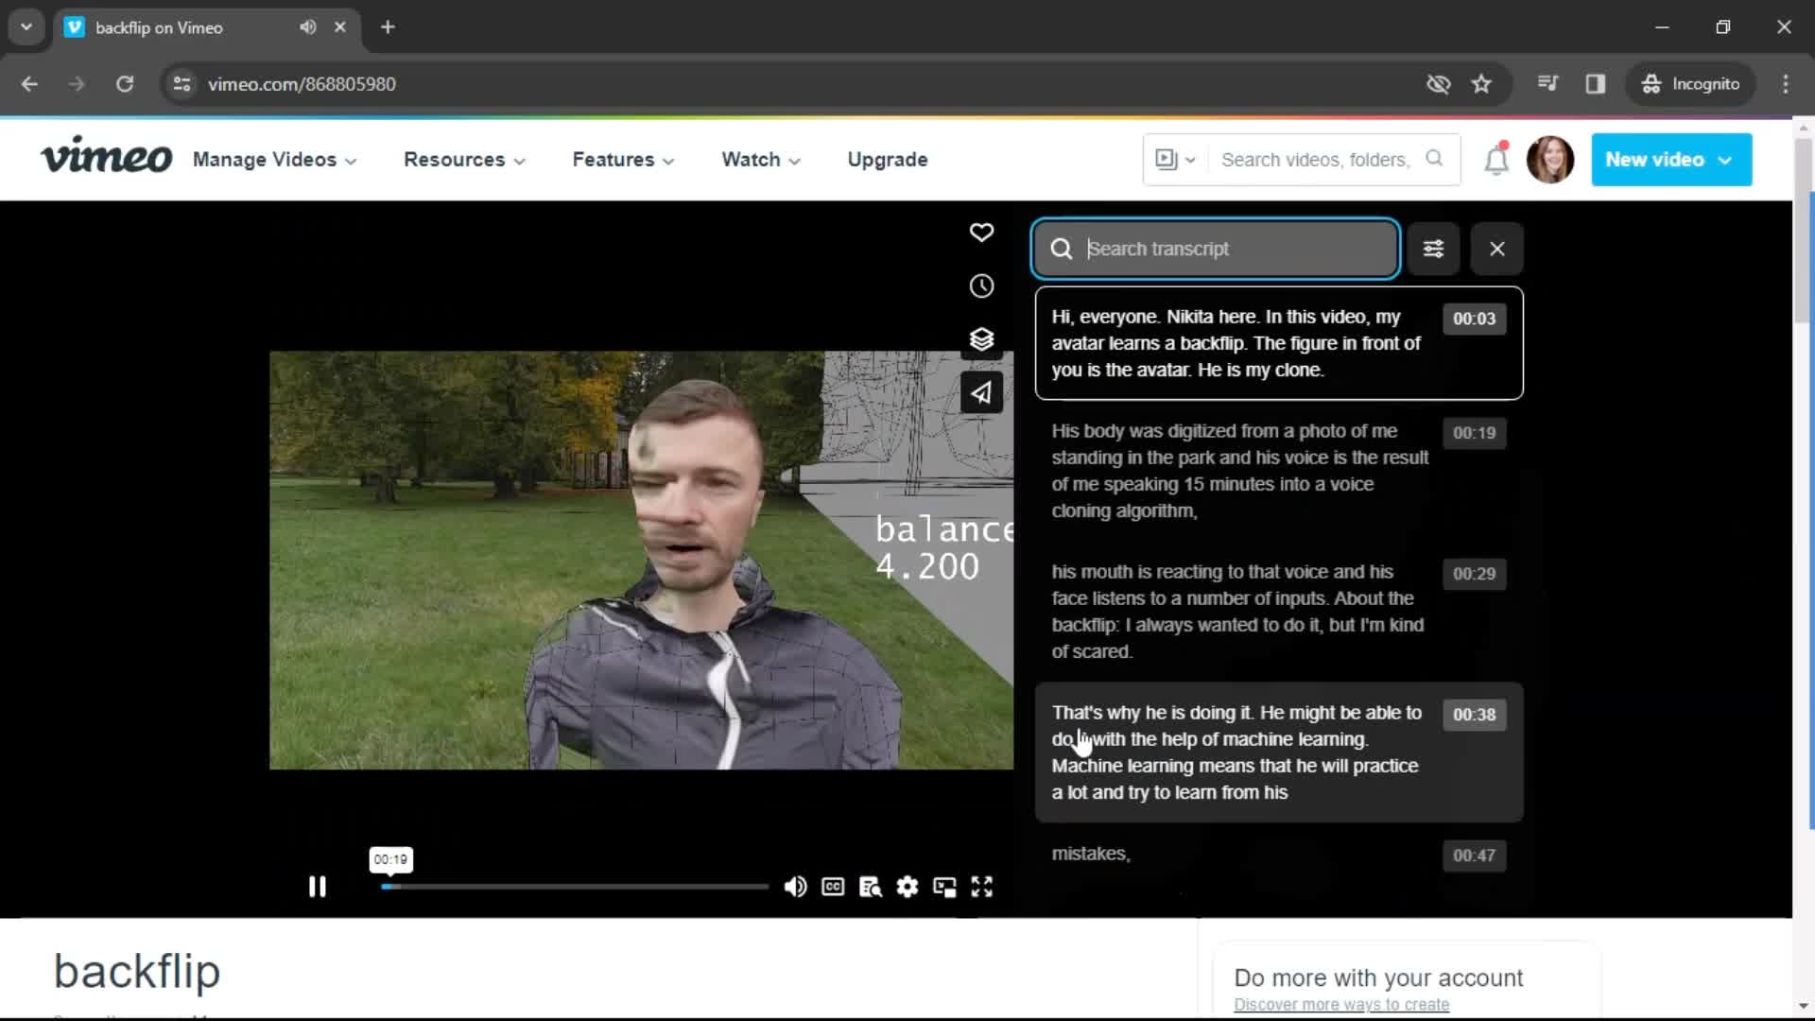1815x1021 pixels.
Task: Click the like/heart icon on video
Action: pyautogui.click(x=983, y=234)
